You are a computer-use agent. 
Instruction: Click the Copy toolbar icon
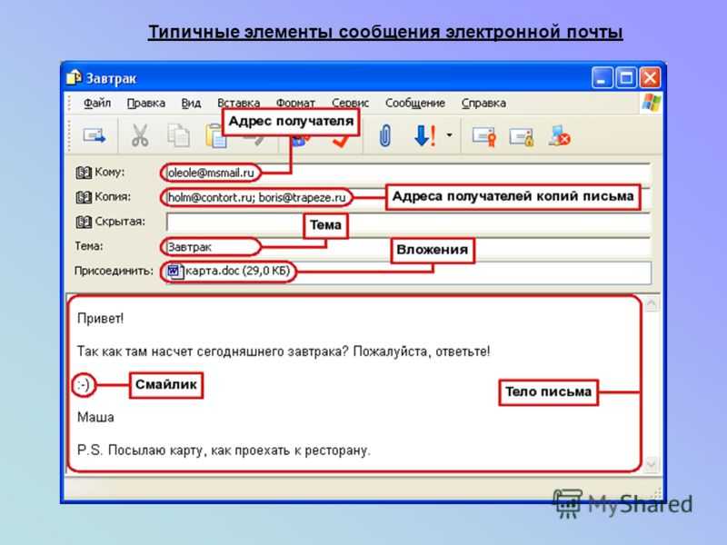[178, 136]
